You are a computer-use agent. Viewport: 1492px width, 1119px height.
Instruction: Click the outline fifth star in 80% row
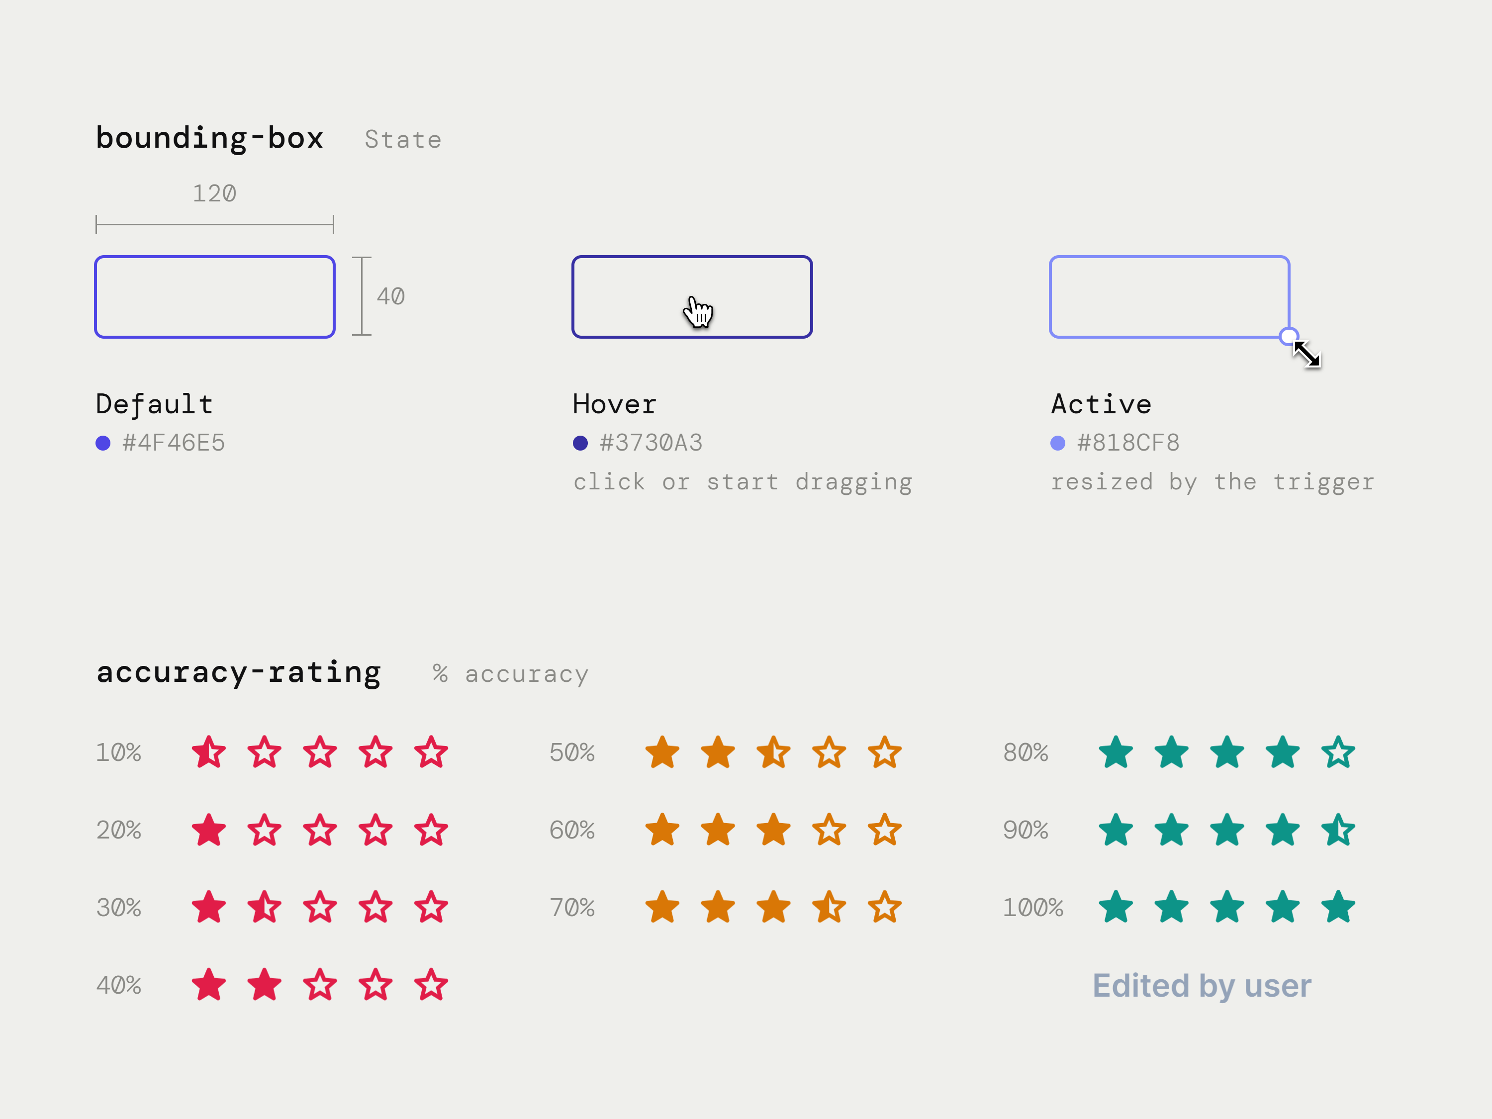(1338, 752)
